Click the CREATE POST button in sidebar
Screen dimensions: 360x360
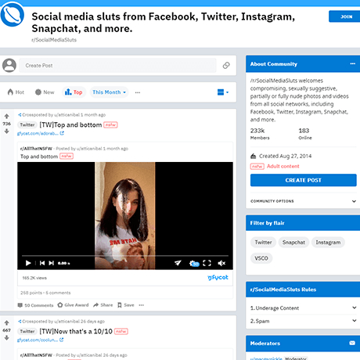pyautogui.click(x=304, y=180)
